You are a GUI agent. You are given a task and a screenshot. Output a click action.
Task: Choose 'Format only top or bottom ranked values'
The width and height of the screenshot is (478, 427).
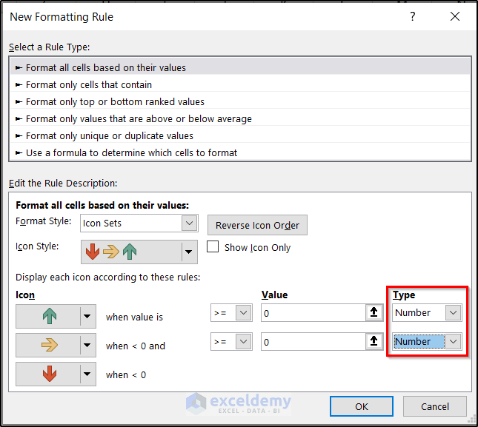coord(115,101)
